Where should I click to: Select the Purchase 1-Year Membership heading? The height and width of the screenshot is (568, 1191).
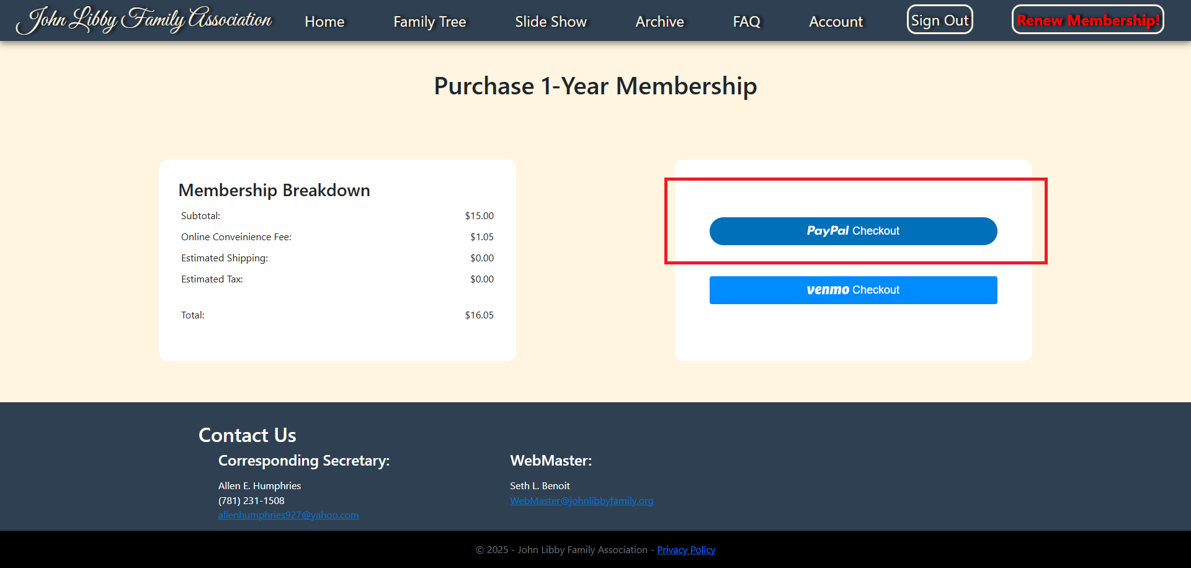[x=595, y=86]
